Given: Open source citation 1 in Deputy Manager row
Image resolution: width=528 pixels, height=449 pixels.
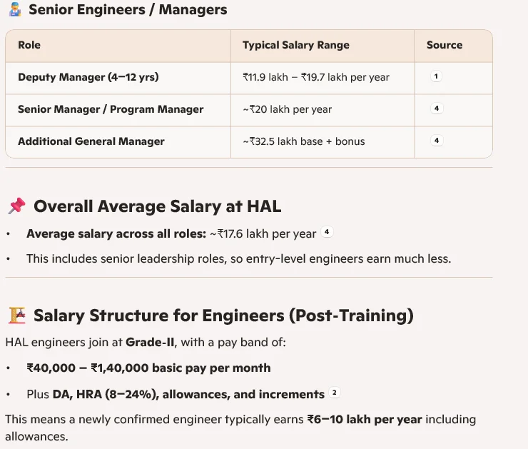Looking at the screenshot, I should 437,76.
